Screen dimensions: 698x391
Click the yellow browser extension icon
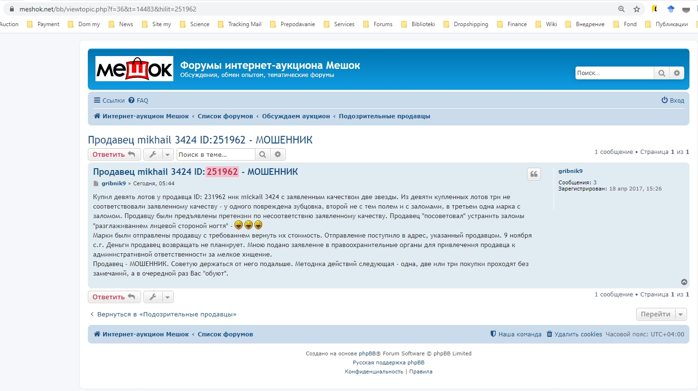click(x=655, y=9)
